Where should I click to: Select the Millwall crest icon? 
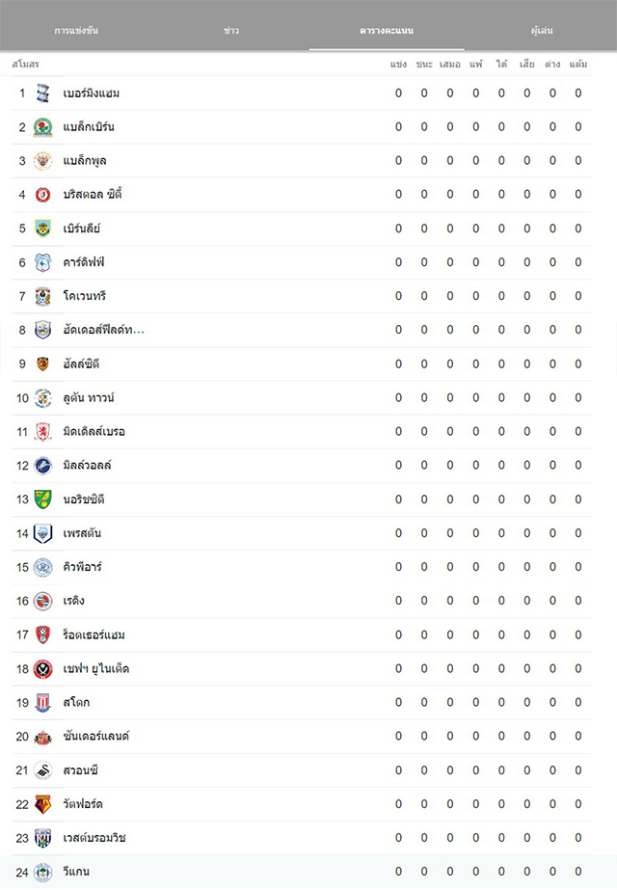tap(42, 466)
